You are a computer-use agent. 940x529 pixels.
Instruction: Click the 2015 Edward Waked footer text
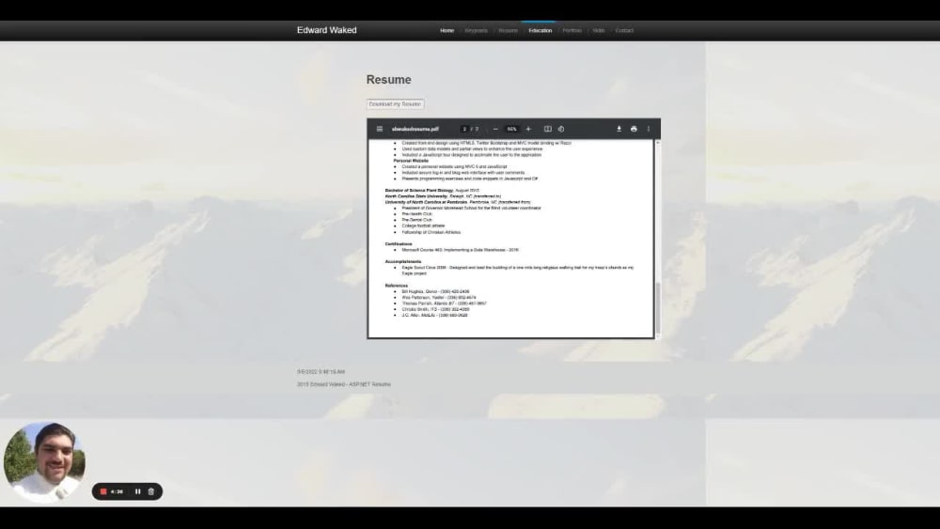[x=343, y=384]
